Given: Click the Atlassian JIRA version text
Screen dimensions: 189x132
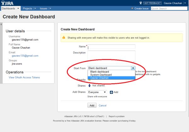Looking at the screenshot, I should tap(84, 116).
